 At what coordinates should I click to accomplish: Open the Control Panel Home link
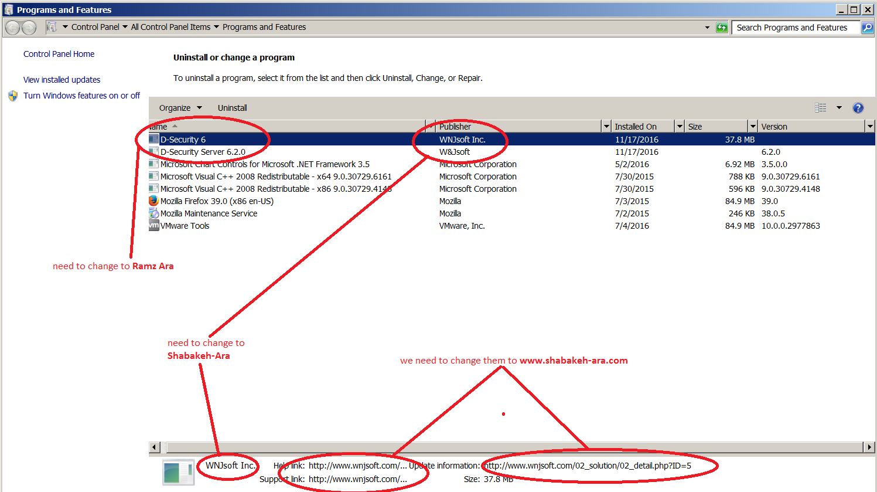[x=59, y=54]
